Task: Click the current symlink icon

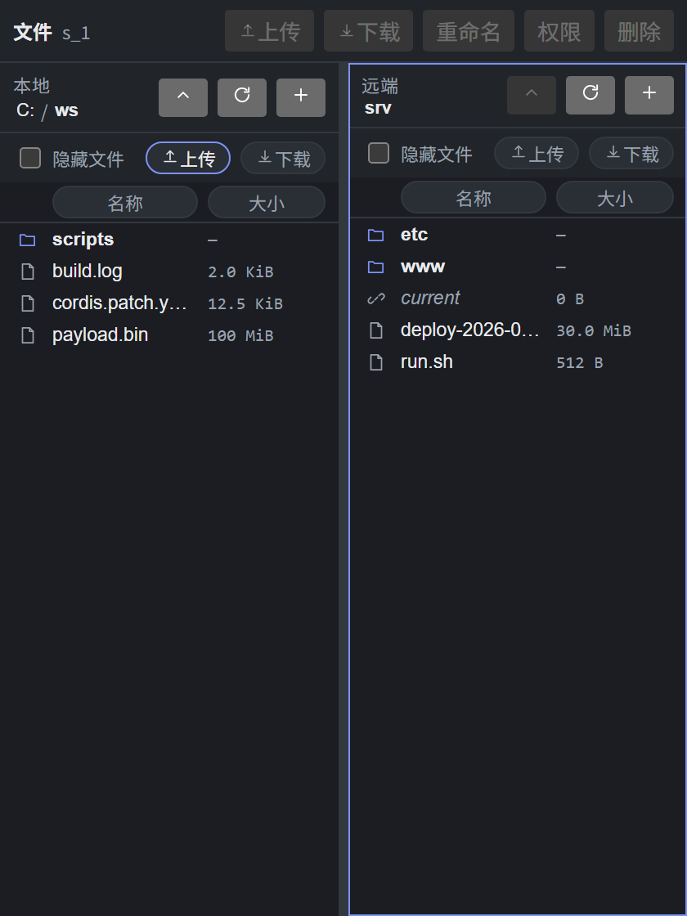Action: click(375, 299)
